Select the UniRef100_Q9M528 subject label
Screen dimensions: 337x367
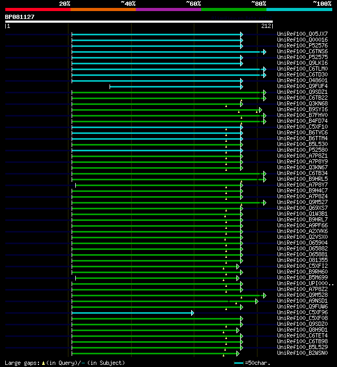[302, 295]
